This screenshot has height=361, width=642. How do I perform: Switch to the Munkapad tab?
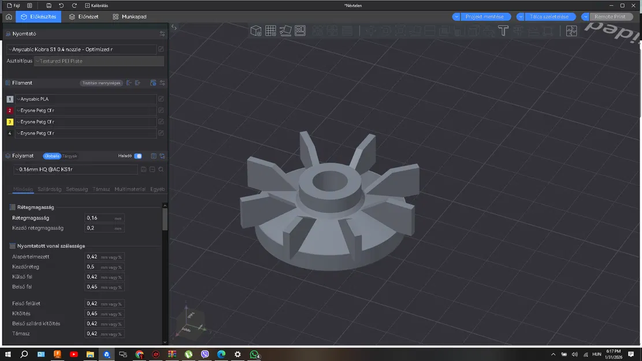(129, 17)
